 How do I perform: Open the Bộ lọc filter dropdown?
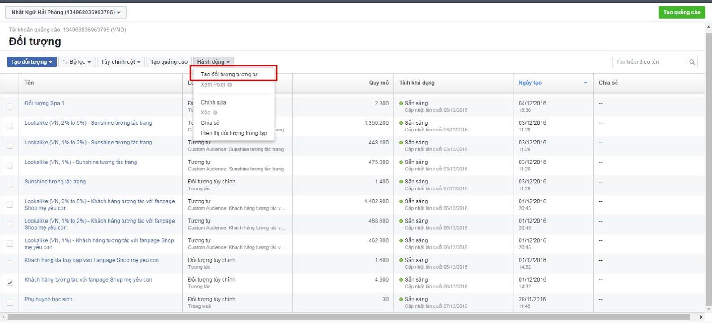(77, 62)
